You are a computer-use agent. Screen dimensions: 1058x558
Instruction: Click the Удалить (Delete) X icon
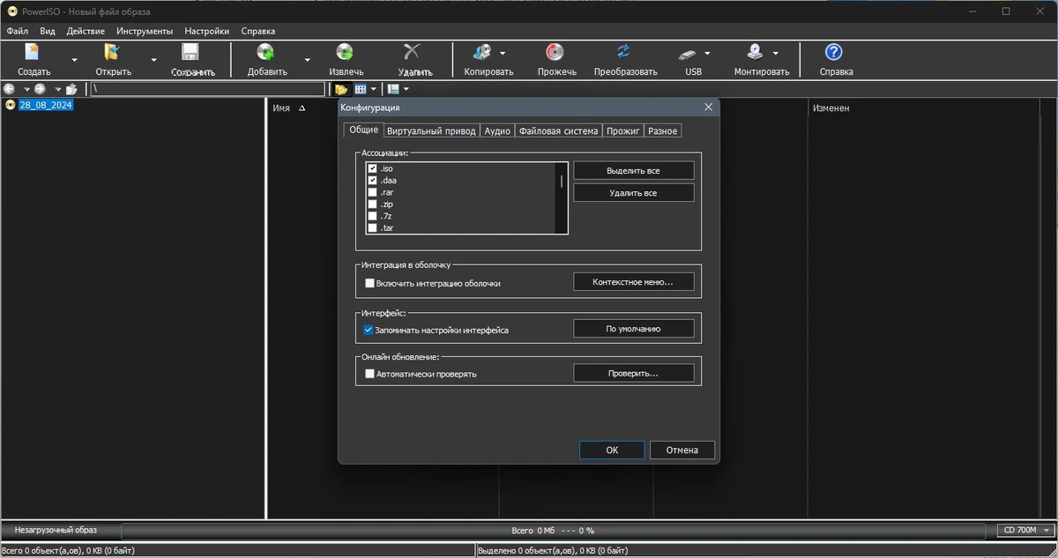(x=413, y=53)
